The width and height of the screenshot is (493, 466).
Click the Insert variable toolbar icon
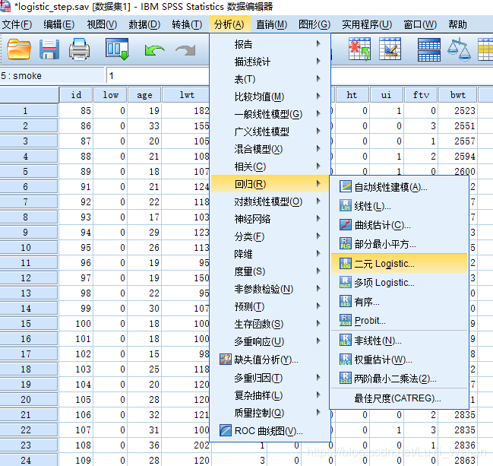pyautogui.click(x=390, y=49)
